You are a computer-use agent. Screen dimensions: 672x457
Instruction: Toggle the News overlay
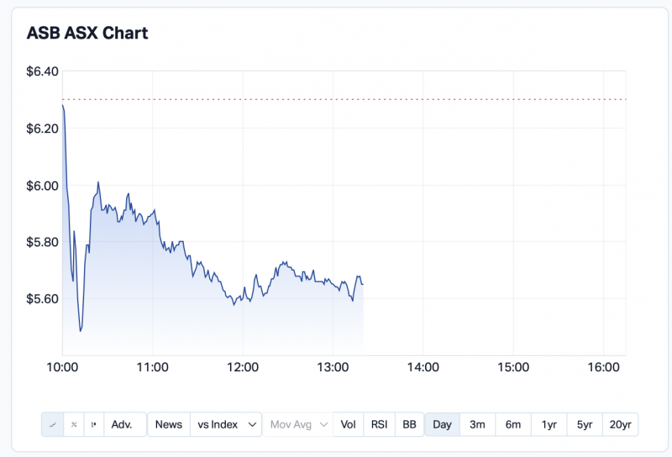point(169,424)
